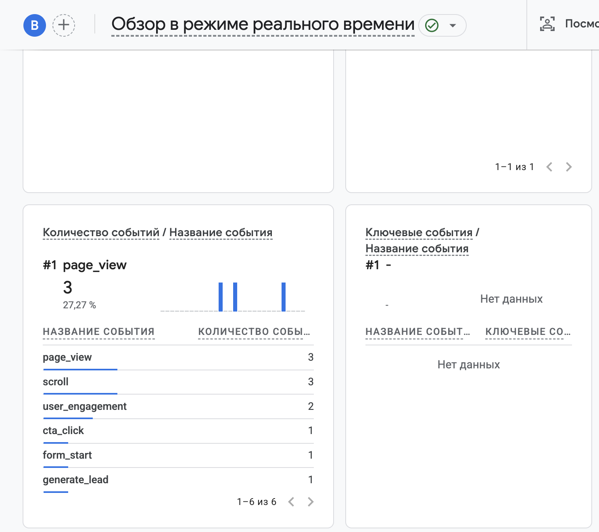Click the user_engagement count value 2
Viewport: 599px width, 532px height.
[x=311, y=406]
